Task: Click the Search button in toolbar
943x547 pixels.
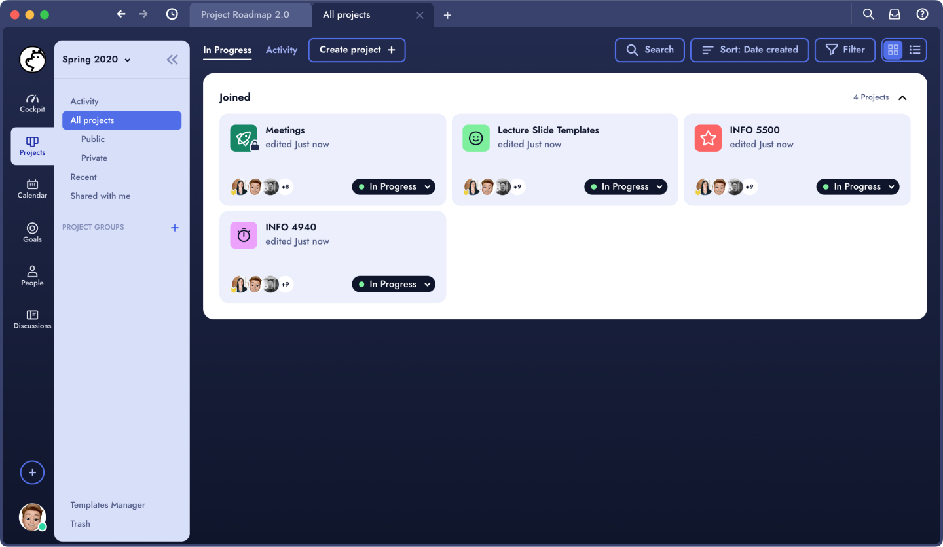Action: coord(650,50)
